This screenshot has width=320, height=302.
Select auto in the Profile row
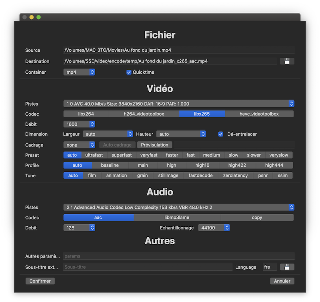pos(77,165)
